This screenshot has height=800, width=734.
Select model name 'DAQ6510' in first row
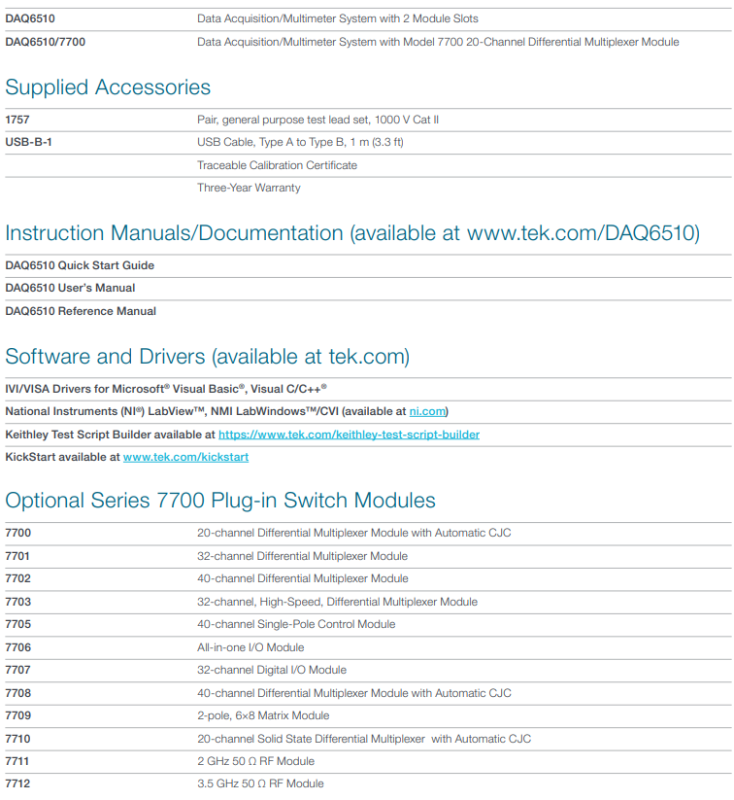pyautogui.click(x=30, y=18)
